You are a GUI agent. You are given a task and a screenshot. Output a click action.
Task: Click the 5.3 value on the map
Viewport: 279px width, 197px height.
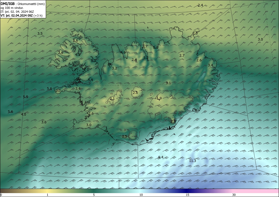pyautogui.click(x=93, y=61)
